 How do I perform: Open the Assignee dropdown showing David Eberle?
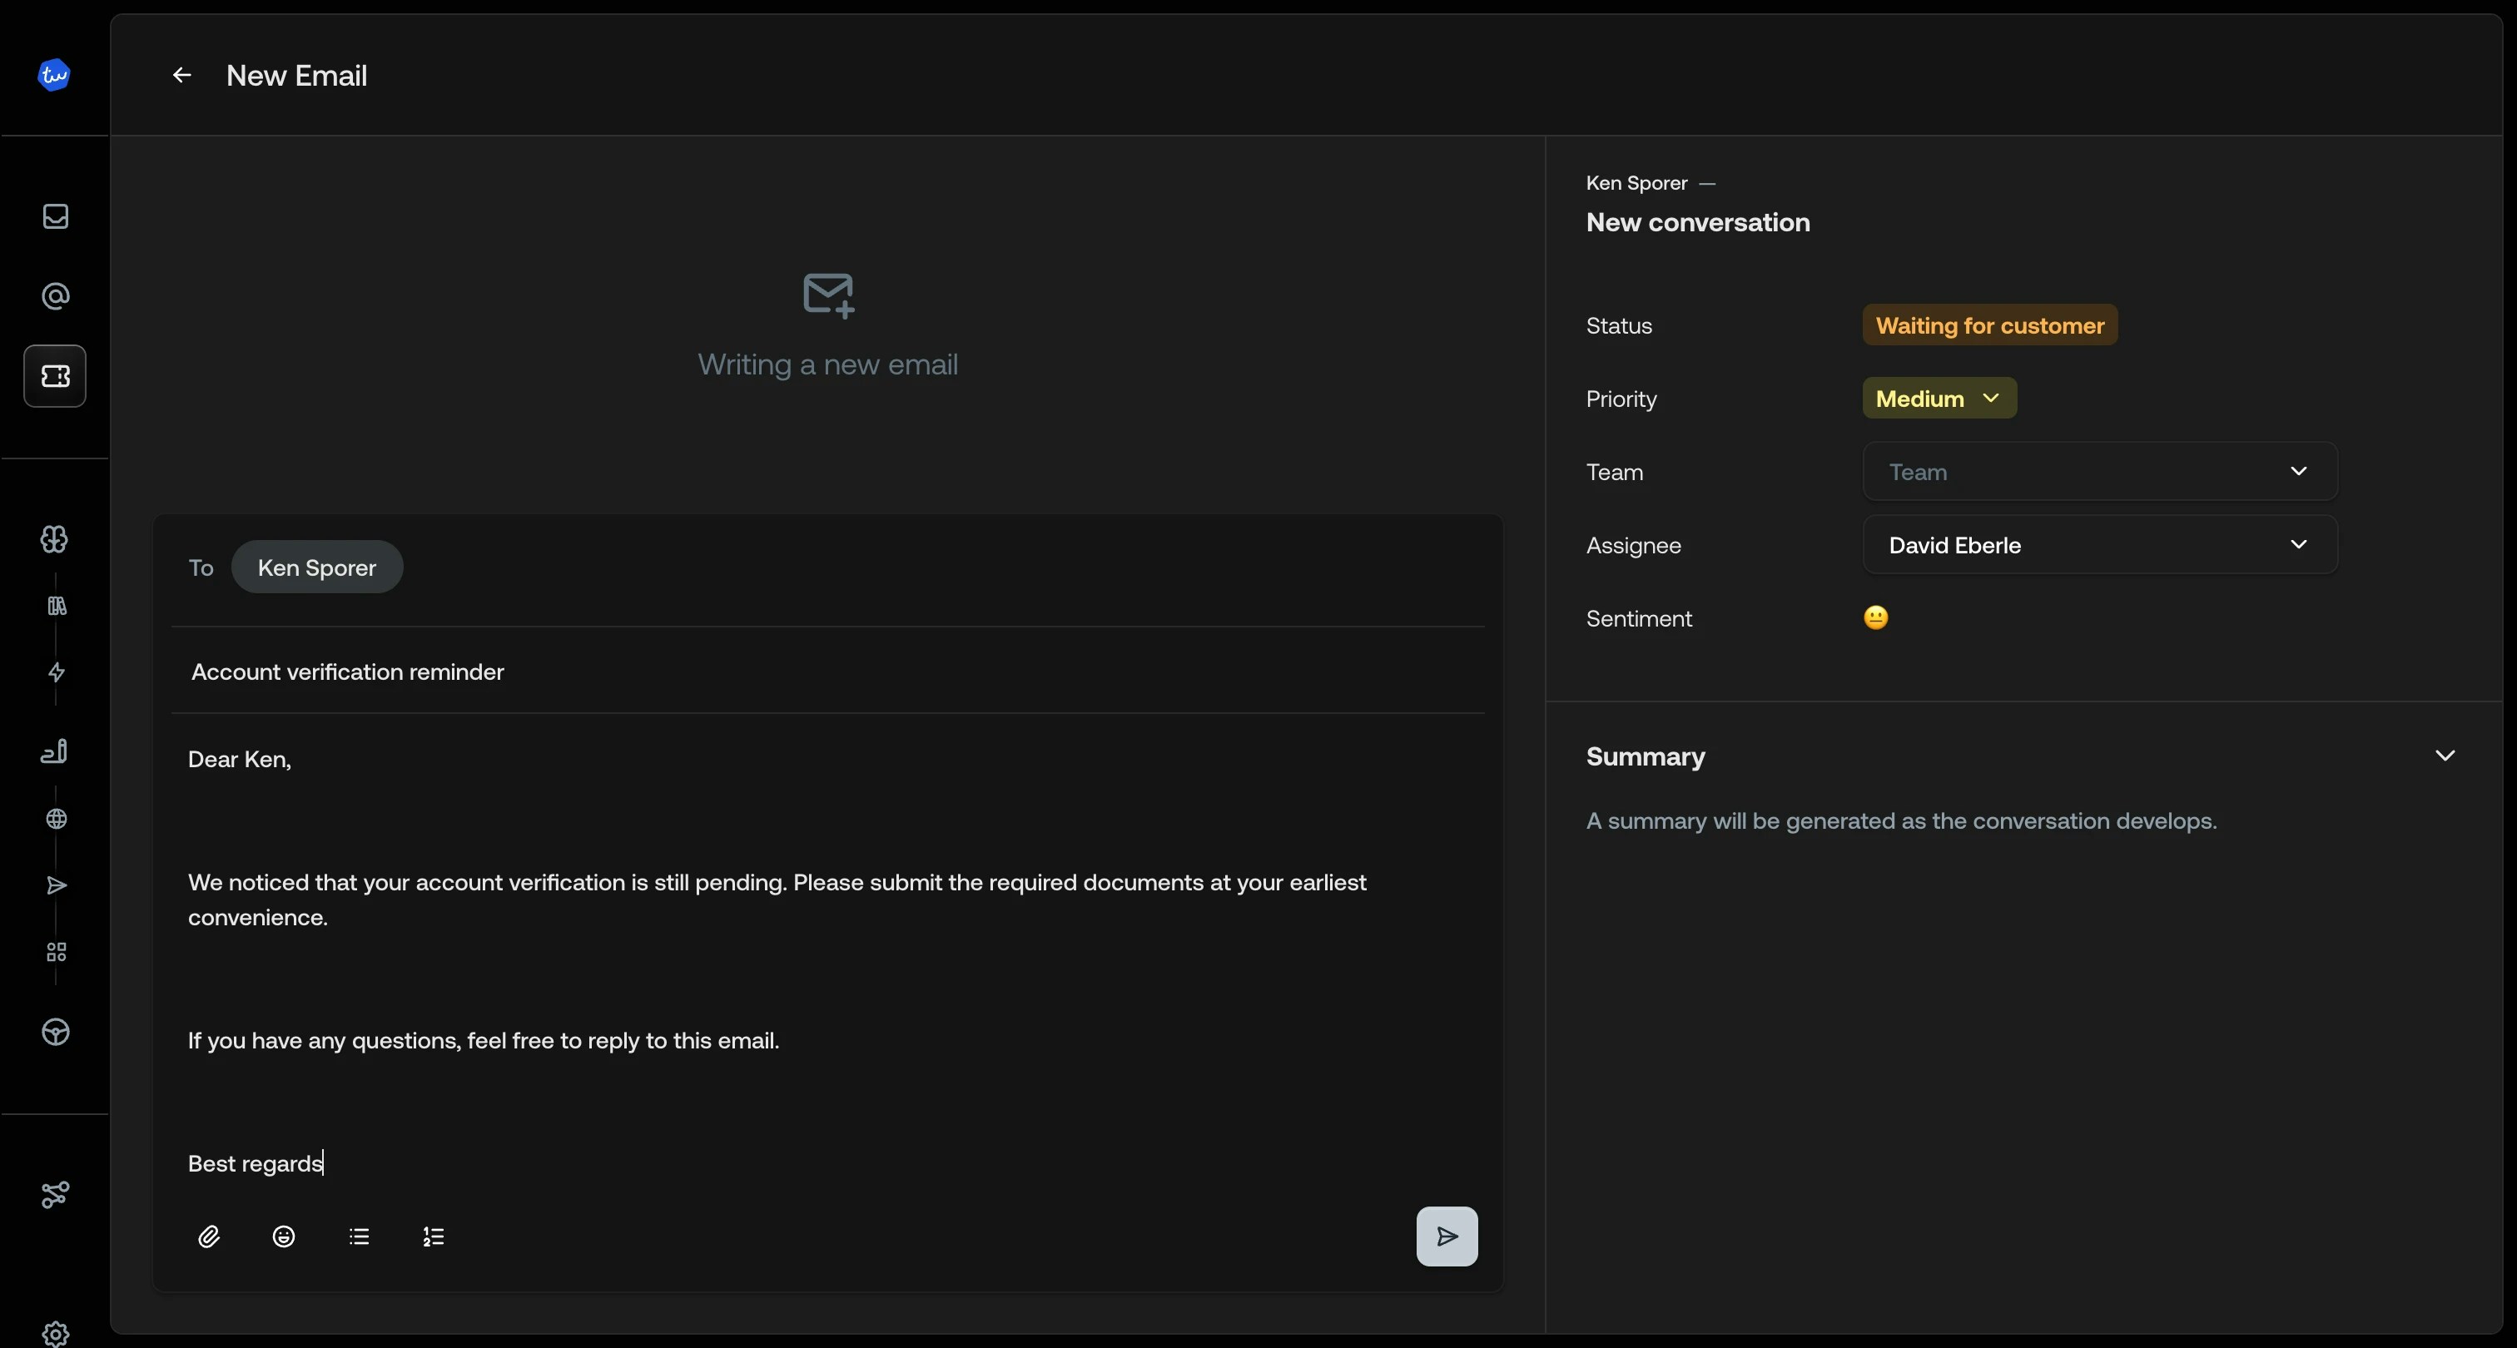(2099, 544)
